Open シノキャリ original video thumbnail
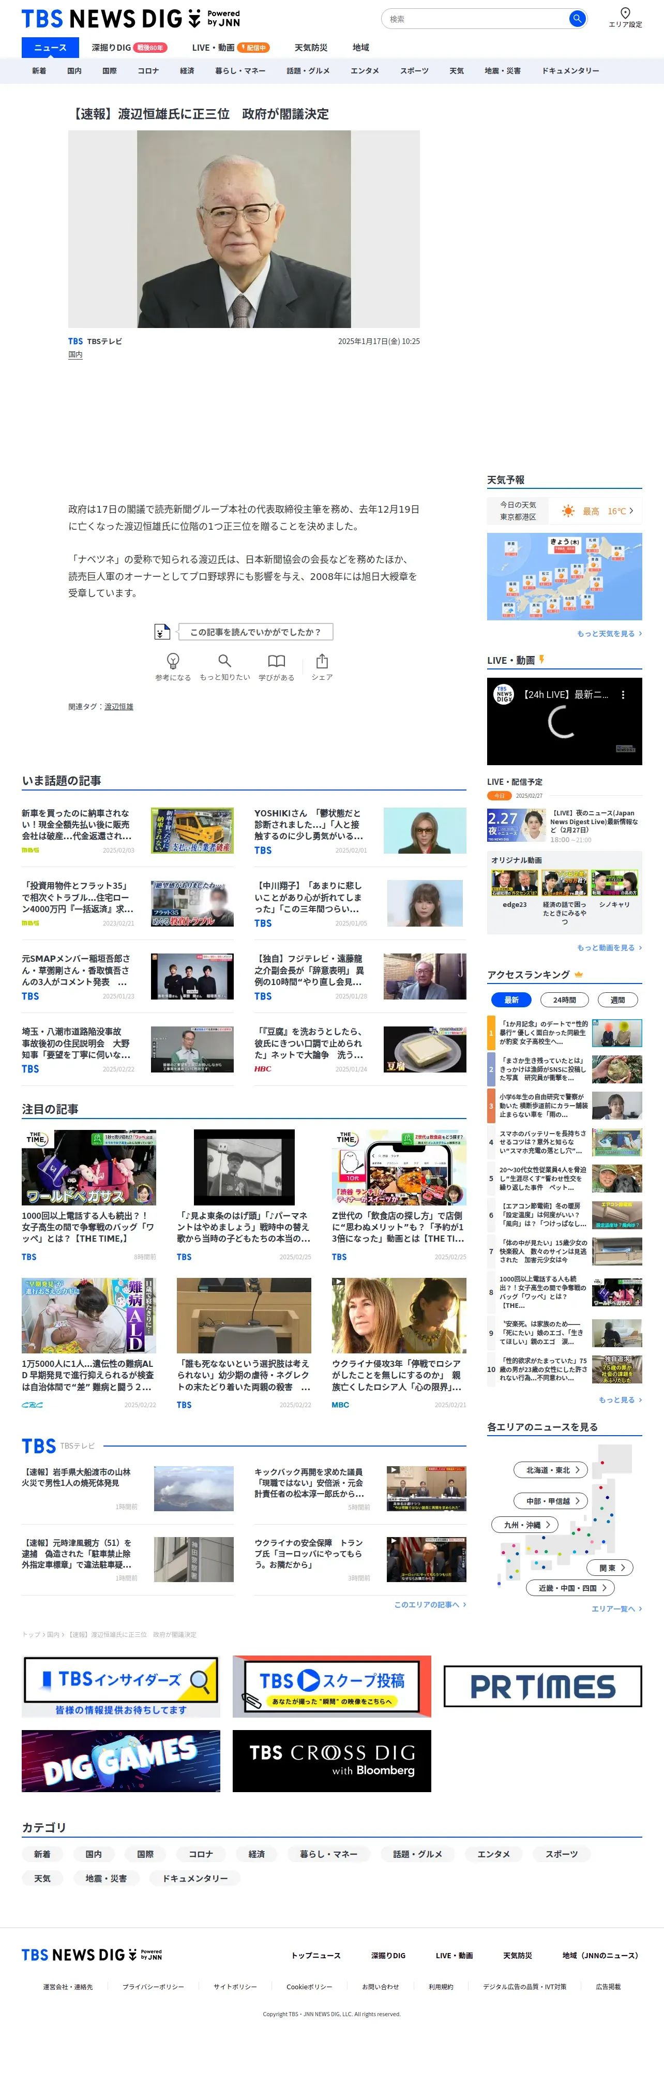 [614, 883]
